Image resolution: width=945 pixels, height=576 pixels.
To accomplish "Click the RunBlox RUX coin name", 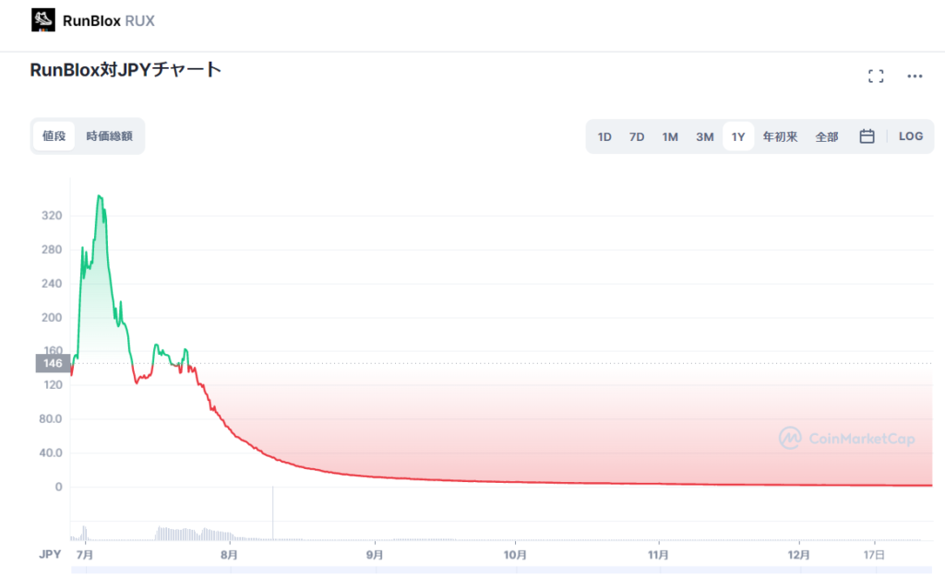I will tap(109, 21).
